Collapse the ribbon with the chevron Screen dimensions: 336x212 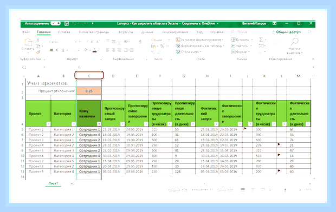pyautogui.click(x=313, y=59)
